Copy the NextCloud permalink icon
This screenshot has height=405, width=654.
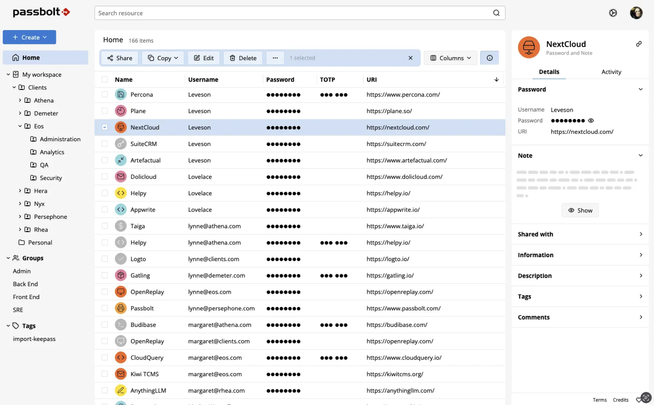(639, 44)
